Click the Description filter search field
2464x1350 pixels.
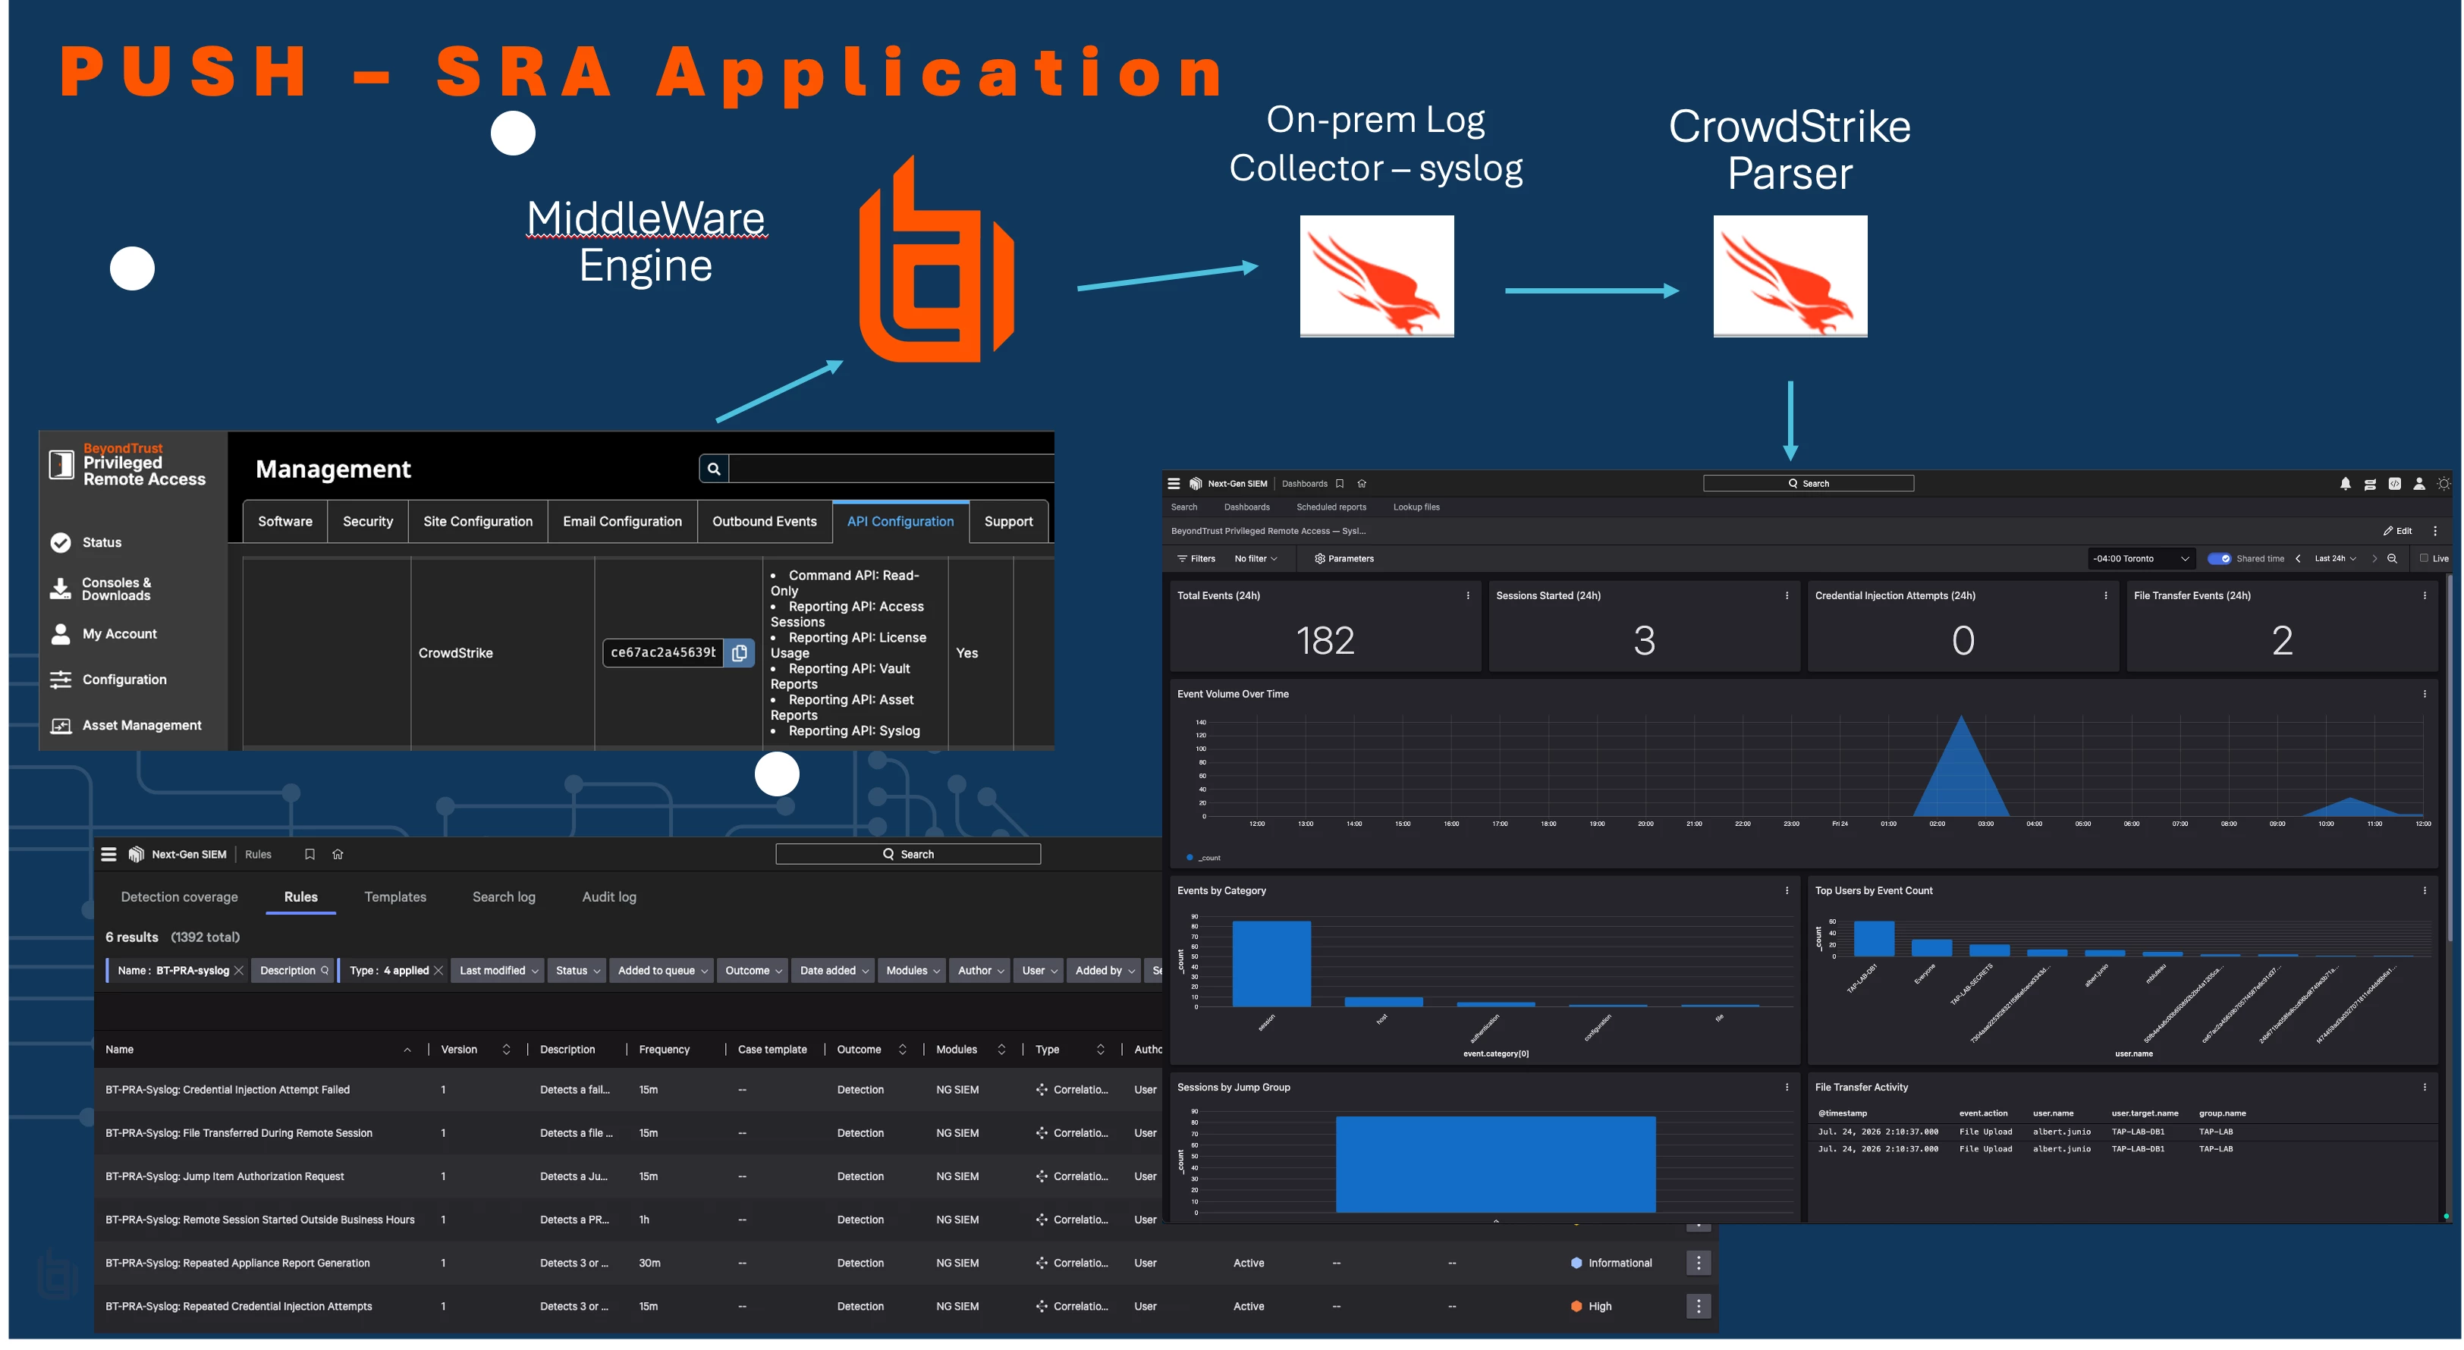[x=294, y=971]
